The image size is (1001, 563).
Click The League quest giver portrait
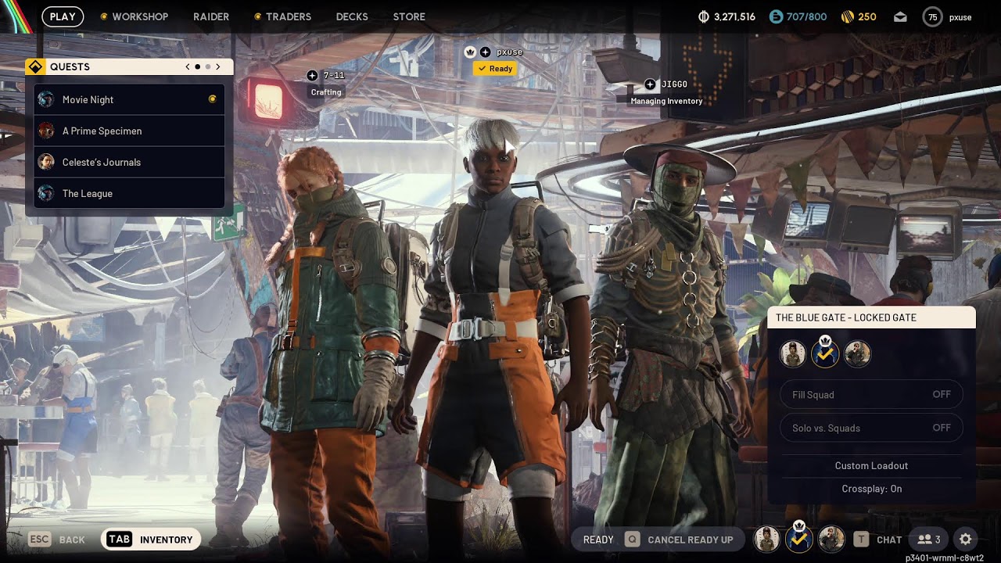(46, 193)
